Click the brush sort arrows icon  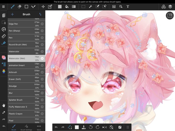pos(40,14)
